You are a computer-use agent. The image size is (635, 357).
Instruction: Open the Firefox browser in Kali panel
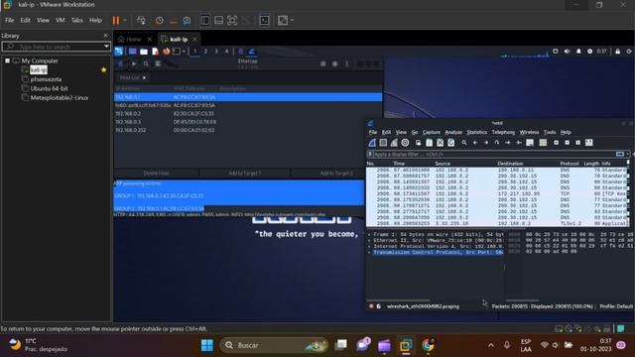tap(166, 52)
